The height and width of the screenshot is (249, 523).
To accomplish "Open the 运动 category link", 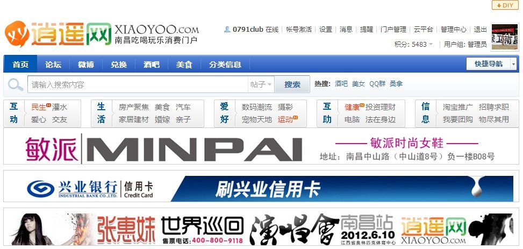I will click(285, 119).
